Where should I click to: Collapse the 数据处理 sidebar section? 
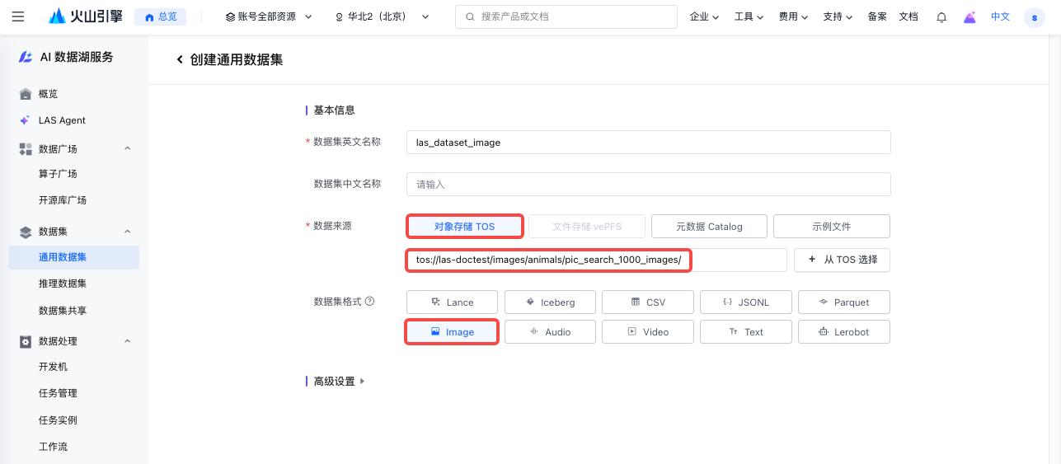click(127, 340)
